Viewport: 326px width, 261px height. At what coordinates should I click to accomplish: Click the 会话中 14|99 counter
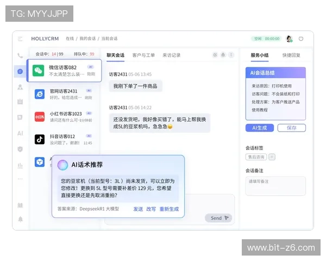(x=49, y=54)
